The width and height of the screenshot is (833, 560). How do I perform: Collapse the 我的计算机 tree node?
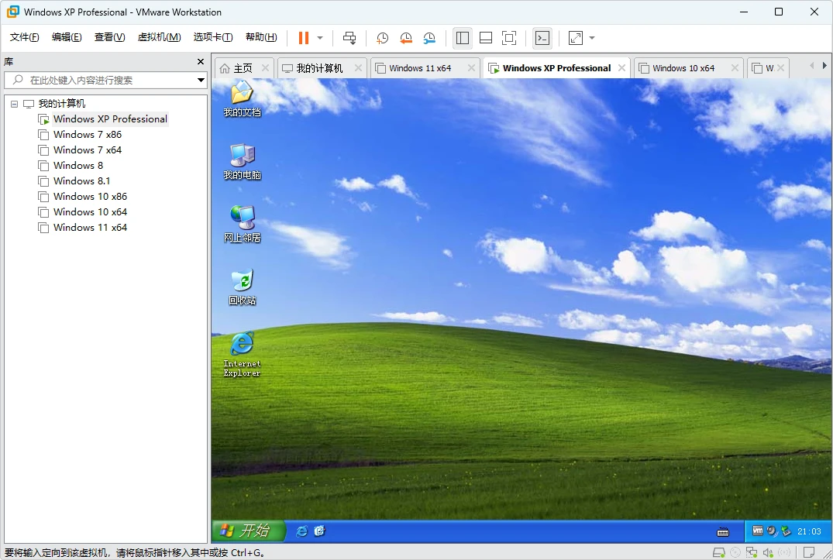pos(14,104)
